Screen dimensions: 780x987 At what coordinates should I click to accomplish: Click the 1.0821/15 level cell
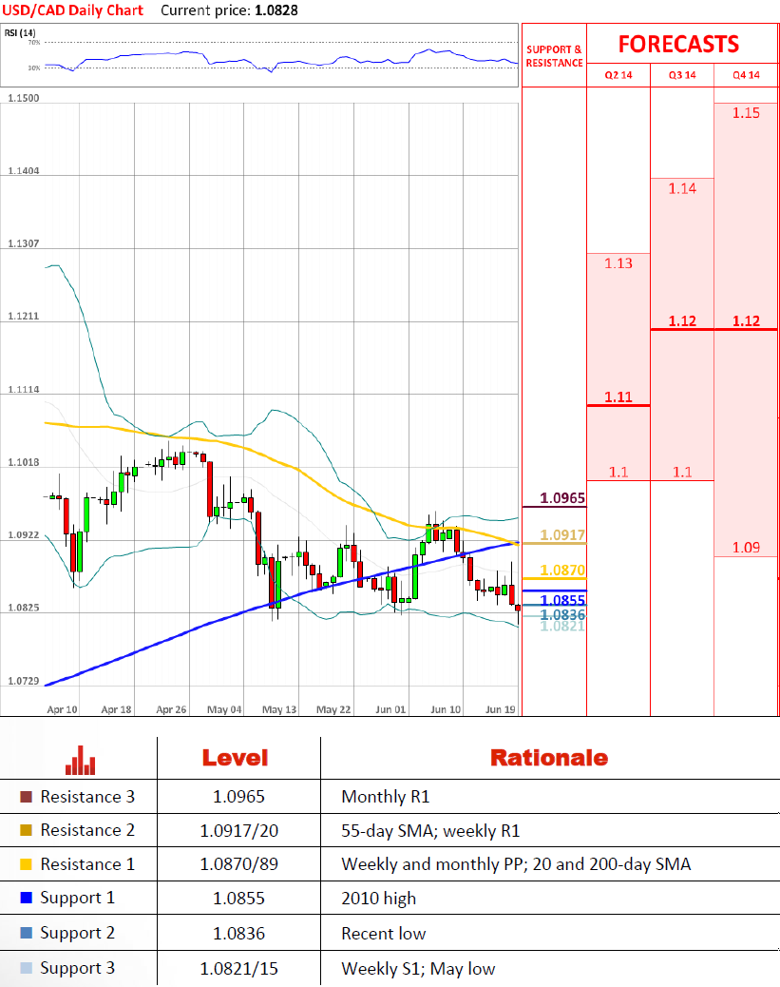point(239,969)
